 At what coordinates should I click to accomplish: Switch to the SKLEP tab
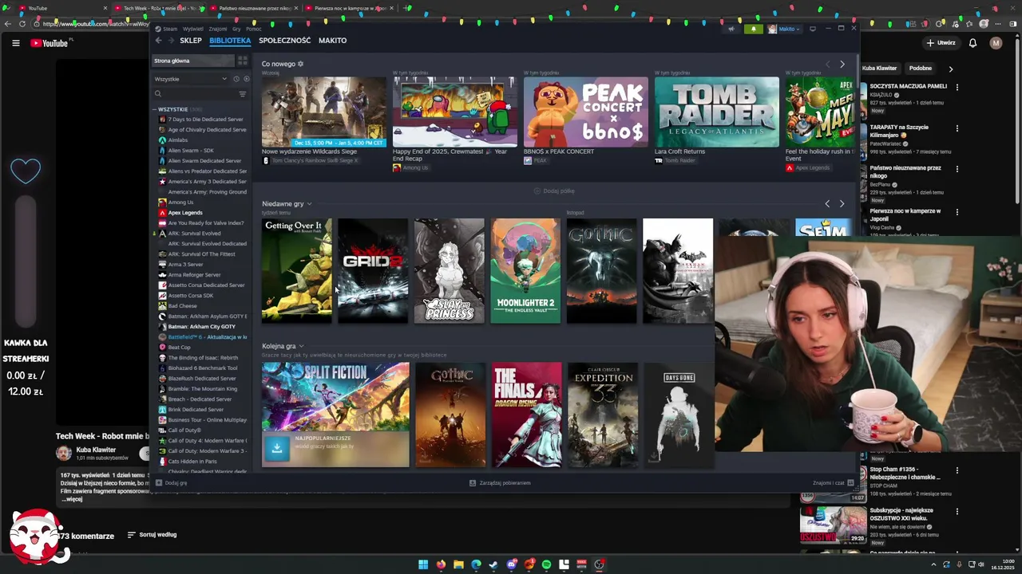tap(191, 40)
